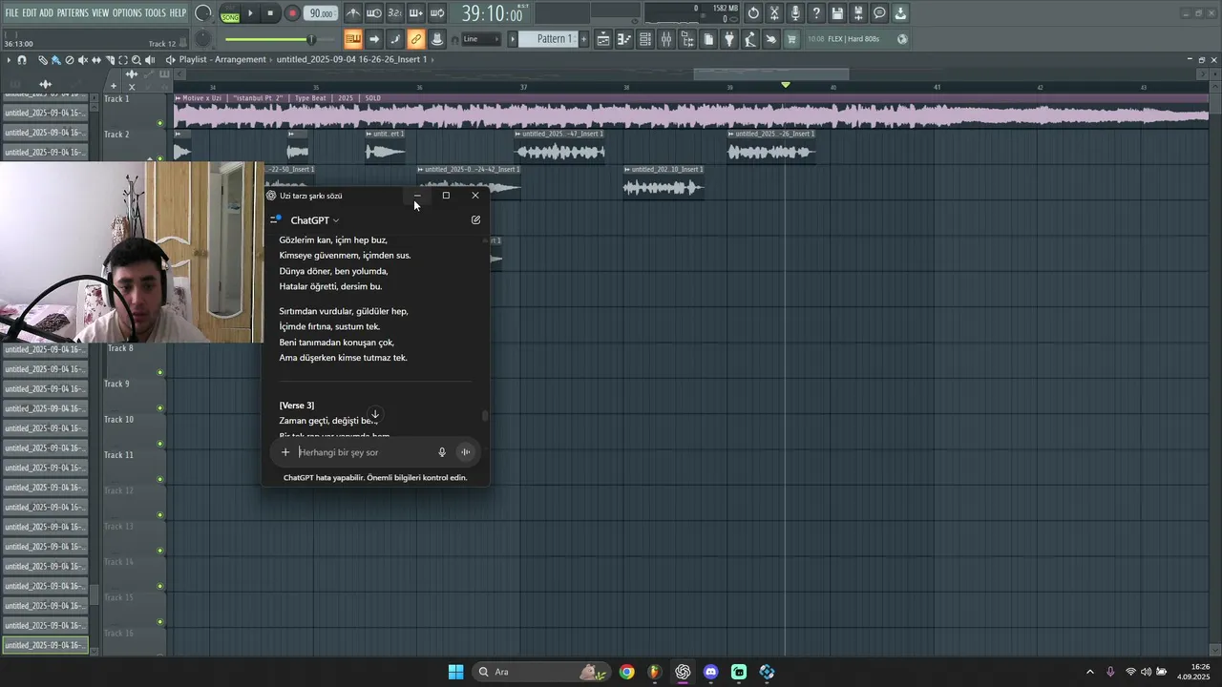Open the plugin picker plug icon

pos(729,39)
